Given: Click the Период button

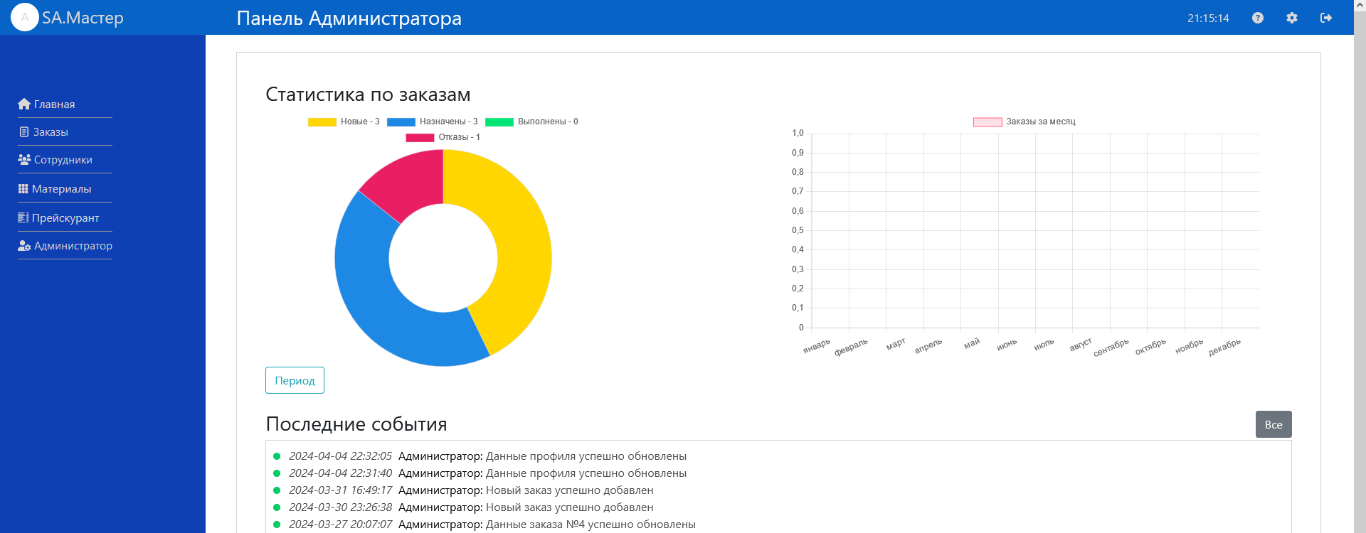Looking at the screenshot, I should 295,380.
